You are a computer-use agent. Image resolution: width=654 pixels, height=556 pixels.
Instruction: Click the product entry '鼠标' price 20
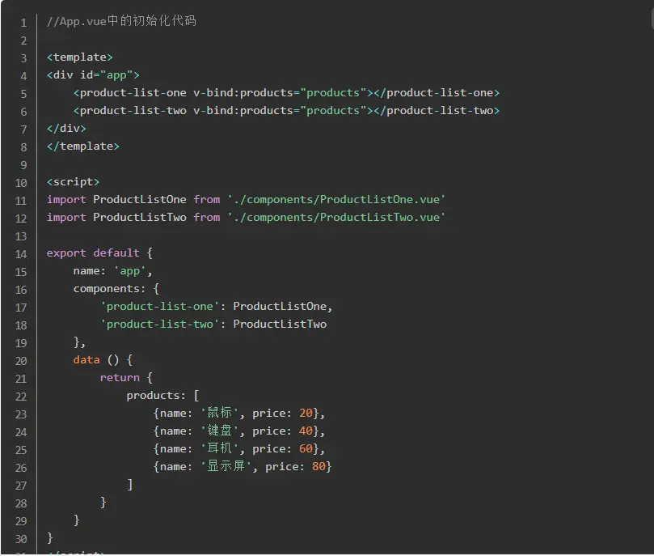point(239,414)
